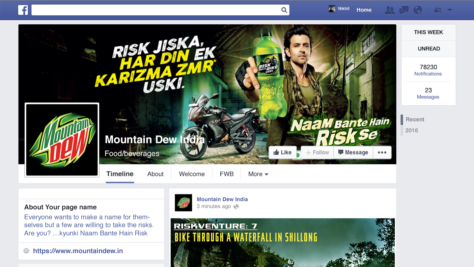Open the globe notifications icon in top bar
474x267 pixels.
pos(418,10)
